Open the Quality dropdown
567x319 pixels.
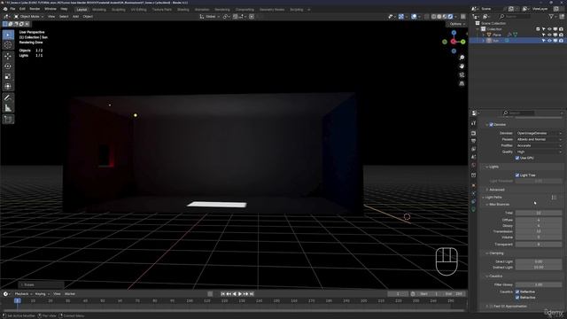539,152
